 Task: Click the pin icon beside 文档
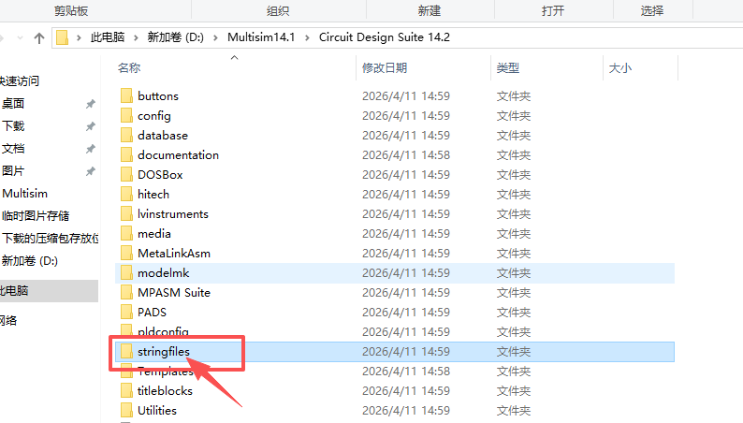[91, 149]
